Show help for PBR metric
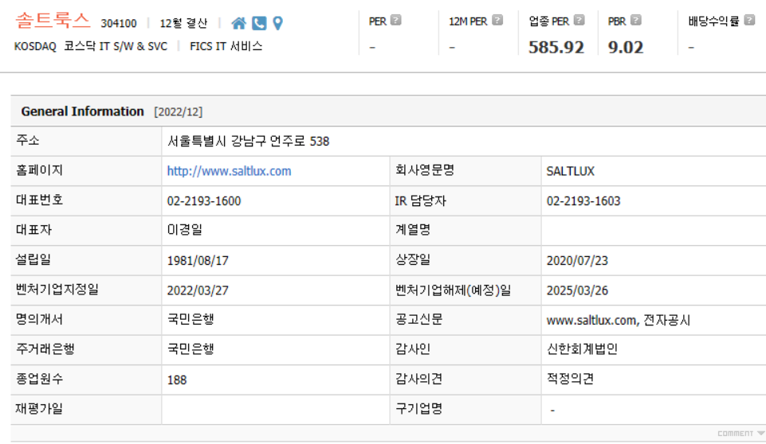The image size is (766, 444). click(635, 20)
